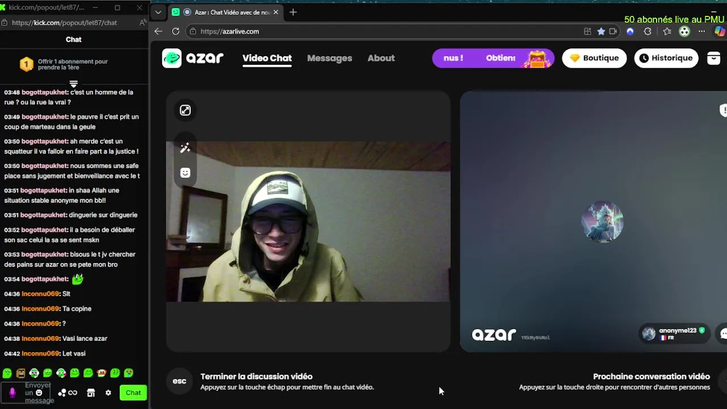The width and height of the screenshot is (727, 409).
Task: Select the 'Let vasi' chat message
Action: 45,353
